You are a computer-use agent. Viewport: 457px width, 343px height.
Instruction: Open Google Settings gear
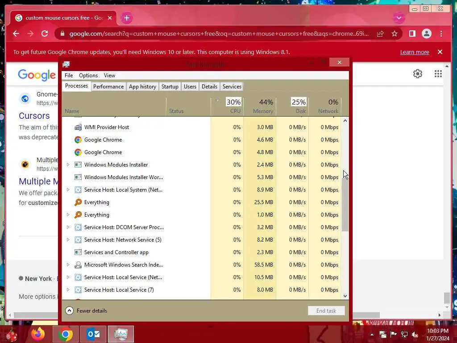pos(418,74)
